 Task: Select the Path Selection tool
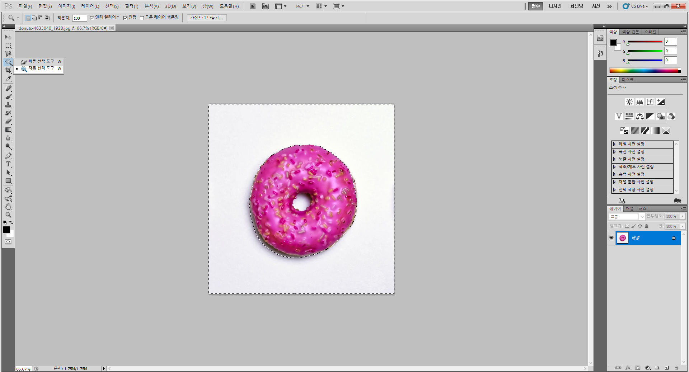8,173
